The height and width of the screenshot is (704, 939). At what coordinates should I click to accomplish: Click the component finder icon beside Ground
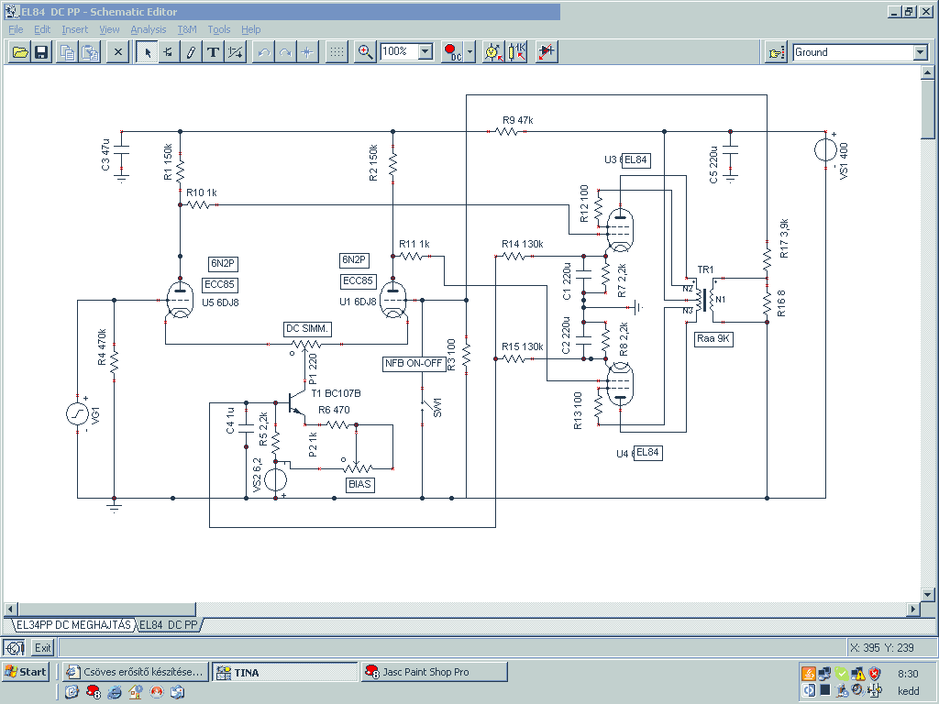point(776,52)
